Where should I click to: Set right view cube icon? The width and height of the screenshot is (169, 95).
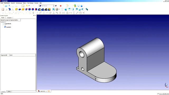coord(73,9)
